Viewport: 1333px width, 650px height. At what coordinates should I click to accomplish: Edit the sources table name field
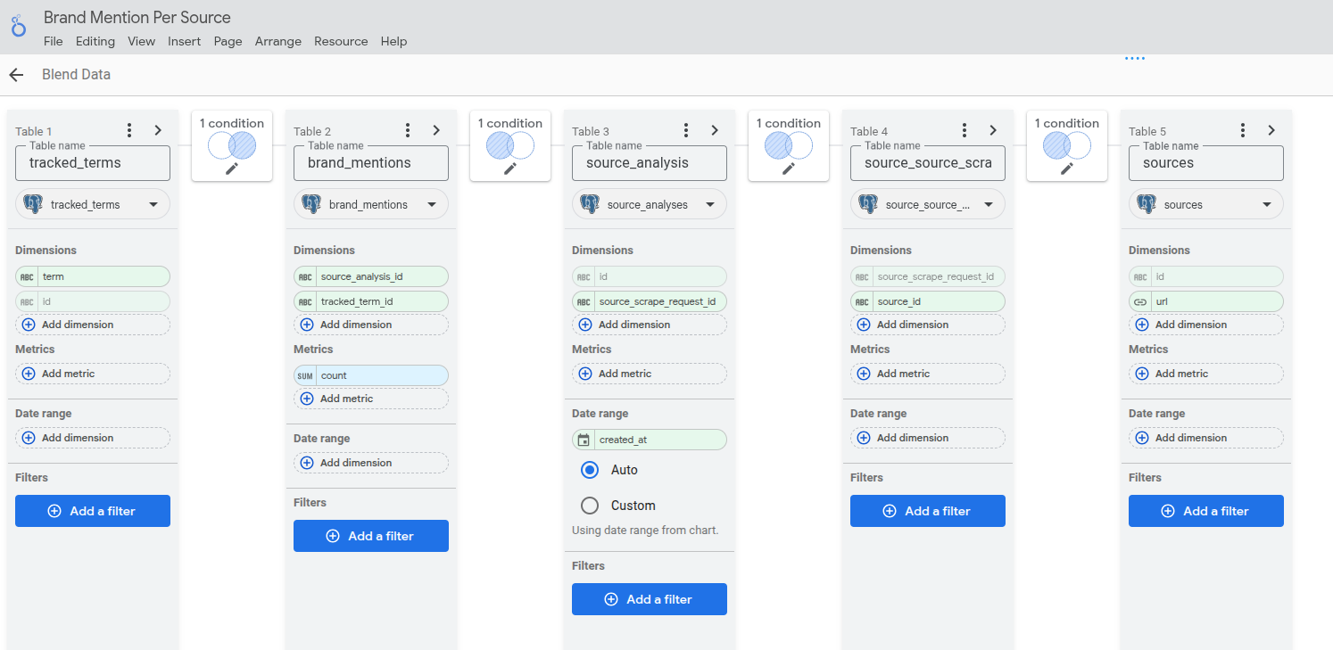coord(1206,163)
